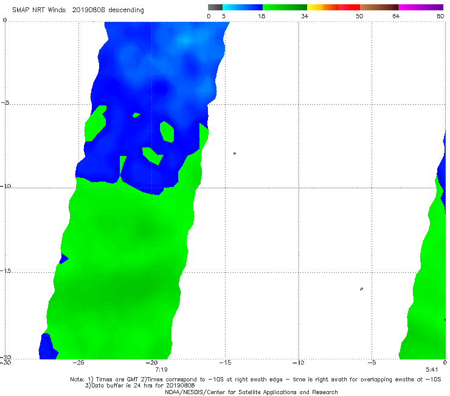This screenshot has width=450, height=396.
Task: Click the y-axis label '-15'
Action: [x=5, y=271]
